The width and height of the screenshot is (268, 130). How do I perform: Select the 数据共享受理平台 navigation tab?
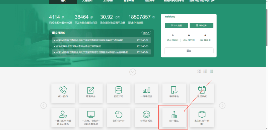point(174,1)
